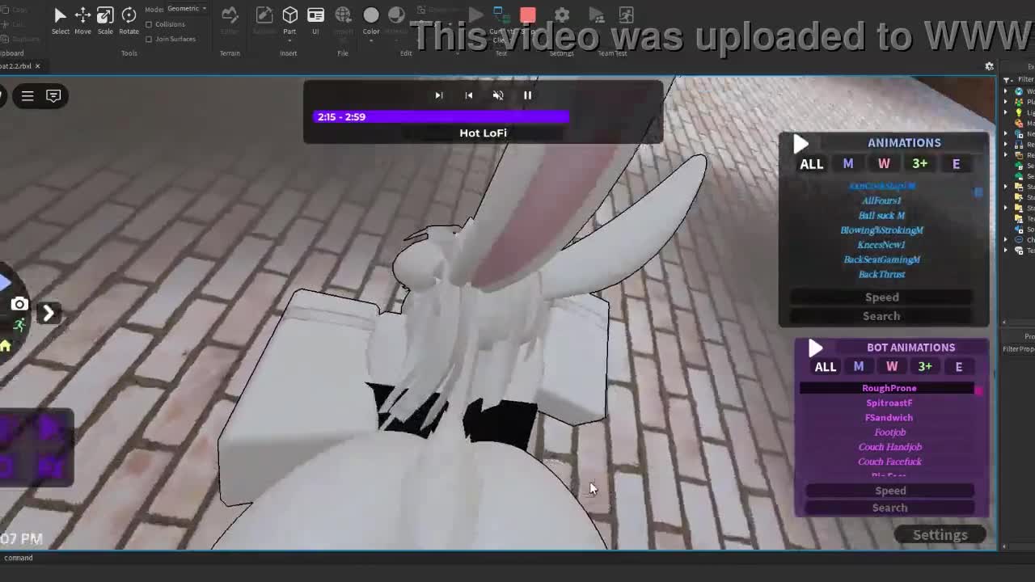Insert a Part using the cube icon

[289, 16]
